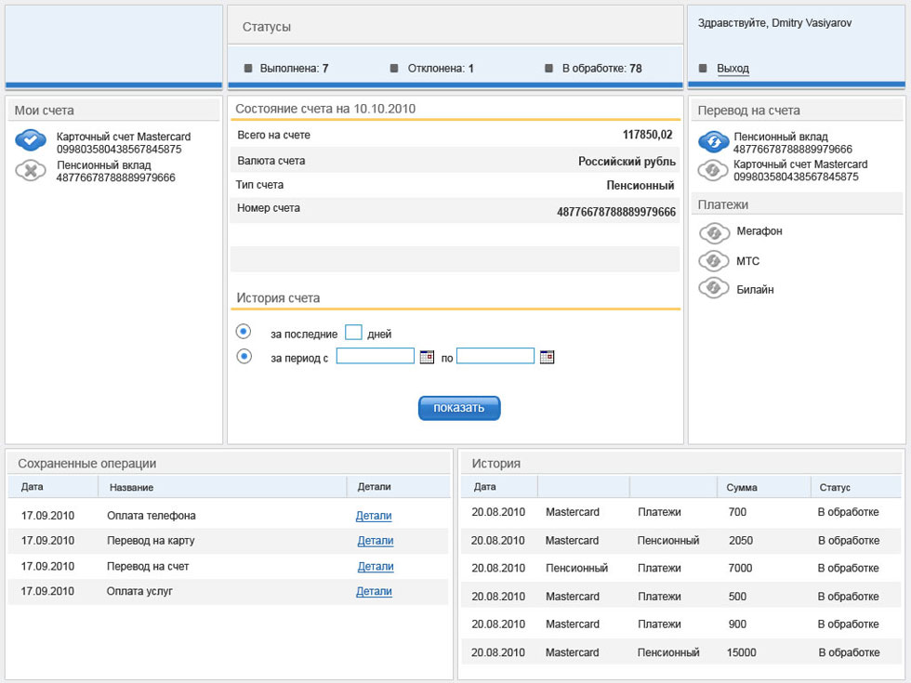
Task: Click the 'показать' button
Action: [459, 408]
